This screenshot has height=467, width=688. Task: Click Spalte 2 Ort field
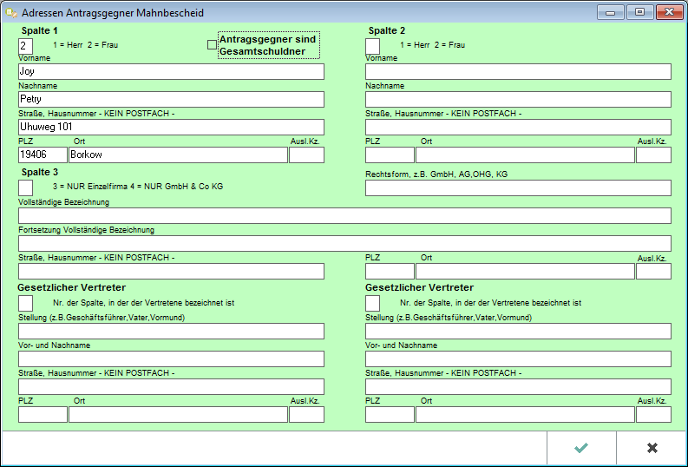point(525,155)
